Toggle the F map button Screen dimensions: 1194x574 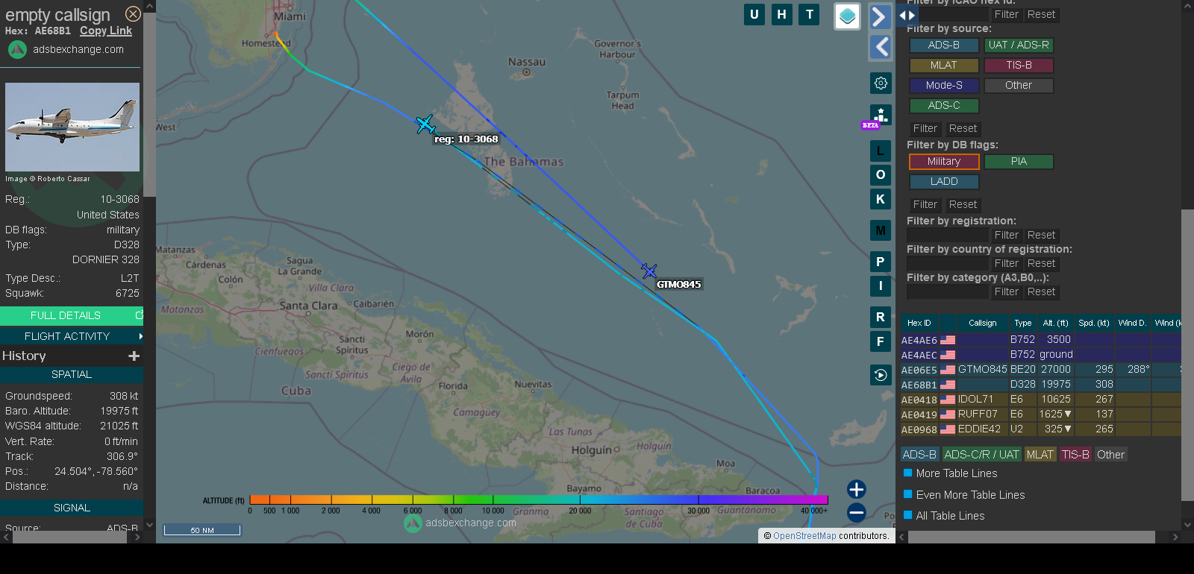[881, 341]
